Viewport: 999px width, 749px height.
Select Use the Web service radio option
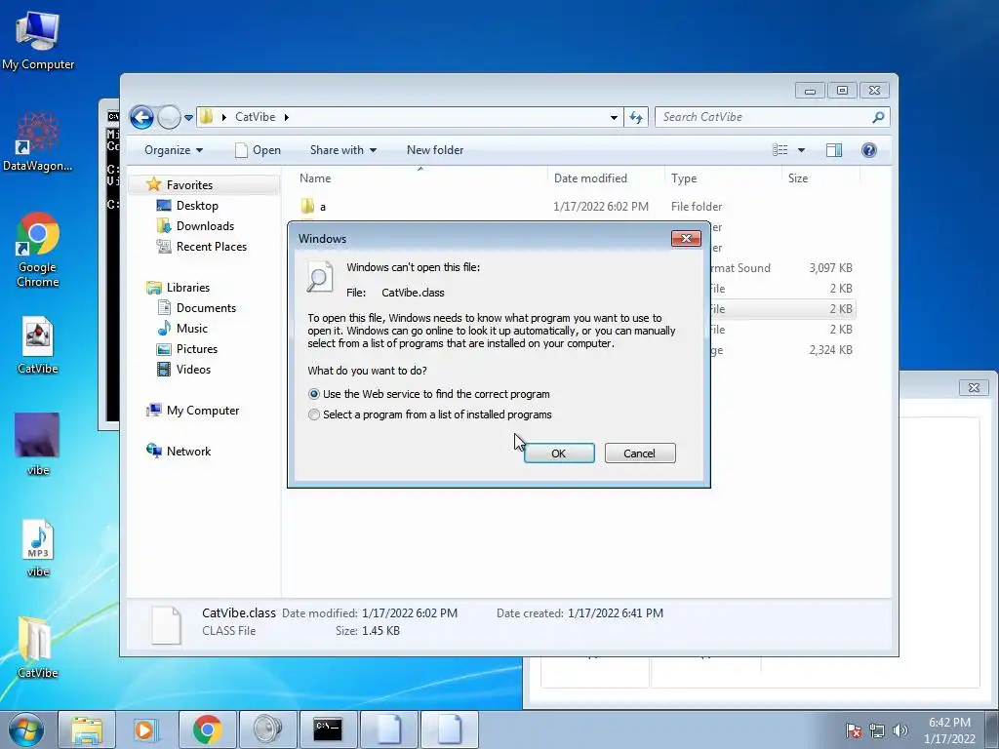click(x=429, y=394)
